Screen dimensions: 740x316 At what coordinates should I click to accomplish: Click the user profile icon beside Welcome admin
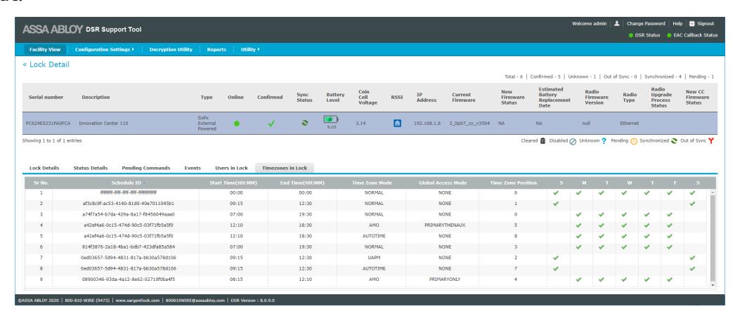click(616, 24)
